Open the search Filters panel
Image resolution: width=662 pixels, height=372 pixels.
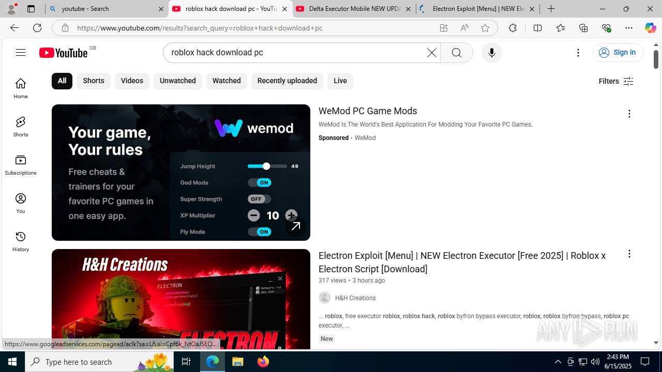point(615,81)
